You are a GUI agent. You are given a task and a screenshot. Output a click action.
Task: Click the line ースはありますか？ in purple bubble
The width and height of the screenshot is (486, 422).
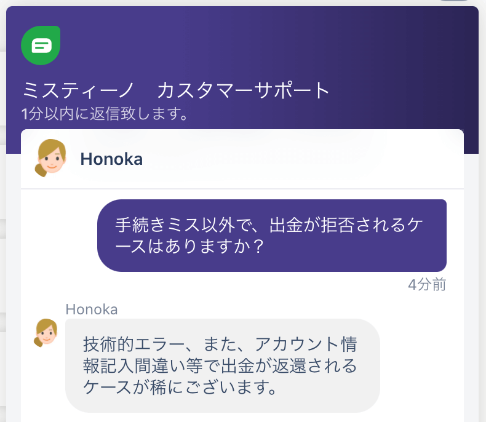point(189,246)
